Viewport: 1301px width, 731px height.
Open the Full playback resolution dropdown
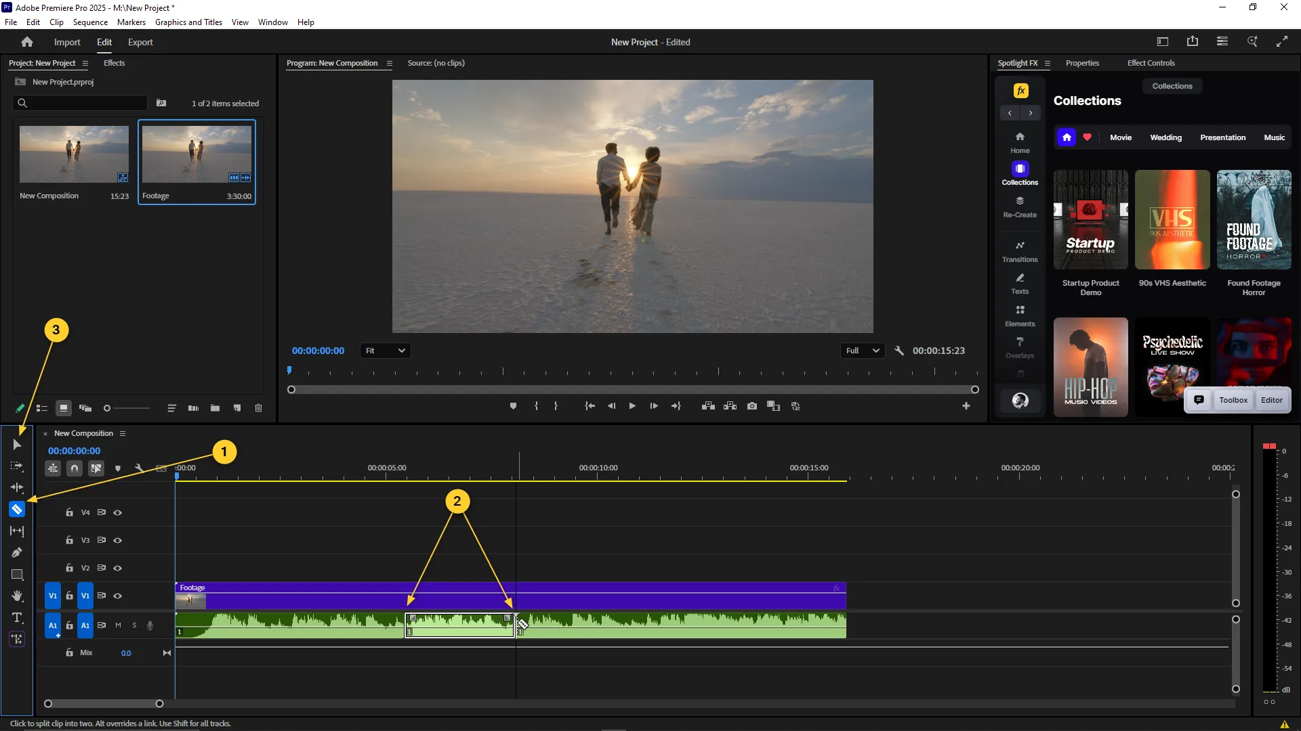862,351
